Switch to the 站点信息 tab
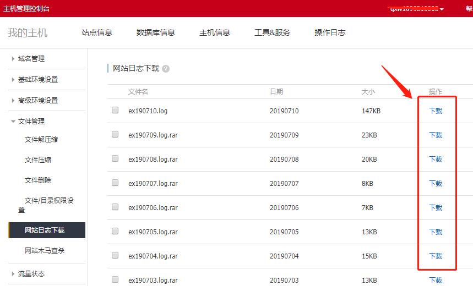Image resolution: width=473 pixels, height=286 pixels. (97, 32)
